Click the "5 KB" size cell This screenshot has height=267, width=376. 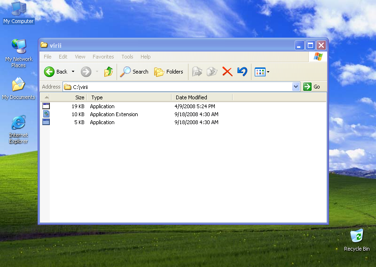tap(79, 122)
